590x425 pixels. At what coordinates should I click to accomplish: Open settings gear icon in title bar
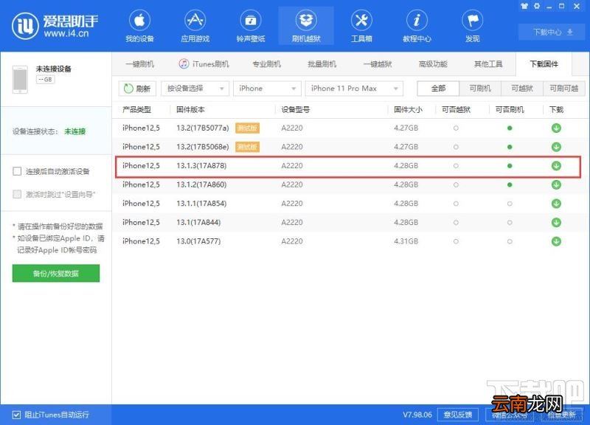[537, 6]
